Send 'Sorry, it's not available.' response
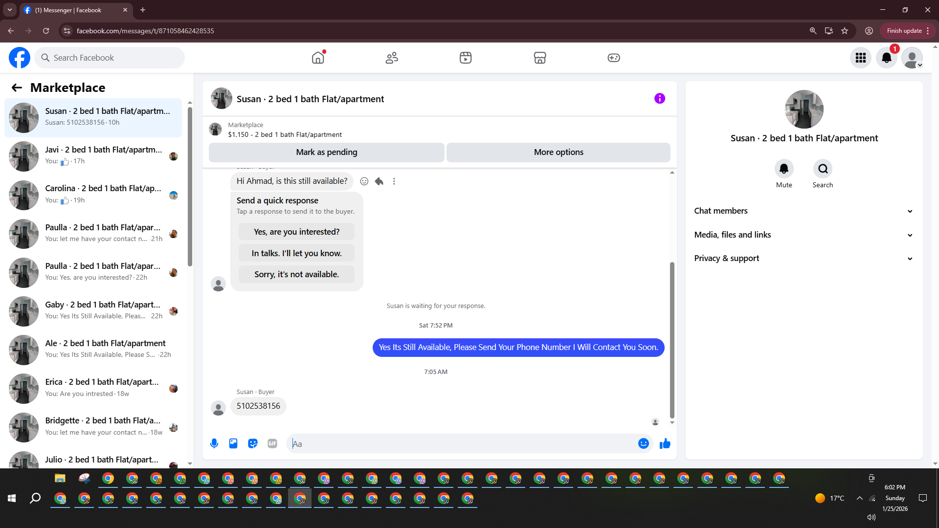The width and height of the screenshot is (939, 528). pyautogui.click(x=296, y=274)
